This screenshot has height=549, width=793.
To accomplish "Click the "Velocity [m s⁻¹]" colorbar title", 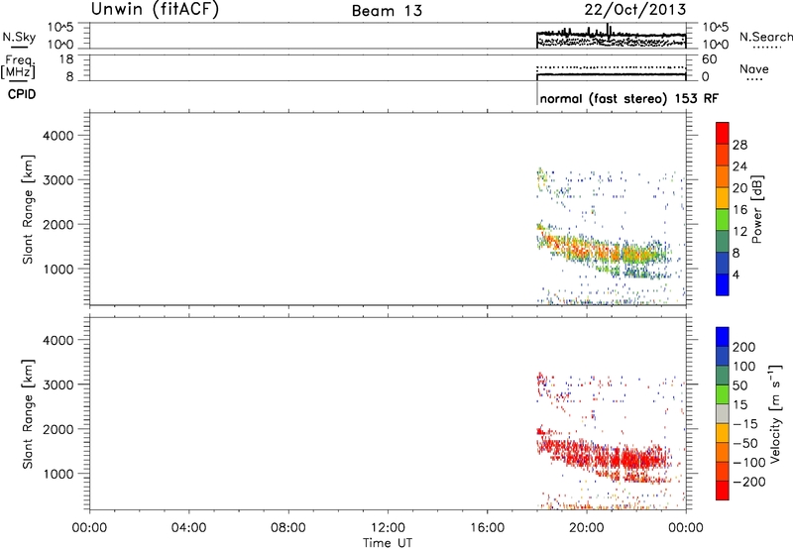I will point(775,413).
